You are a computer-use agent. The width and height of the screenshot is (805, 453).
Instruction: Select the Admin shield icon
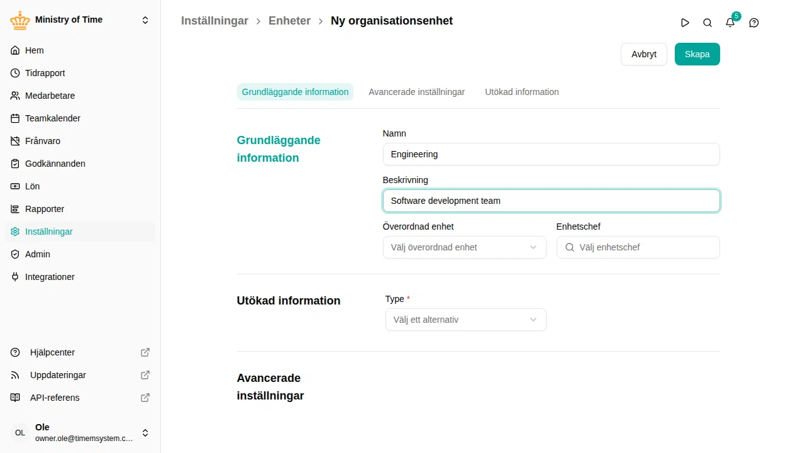click(x=15, y=254)
